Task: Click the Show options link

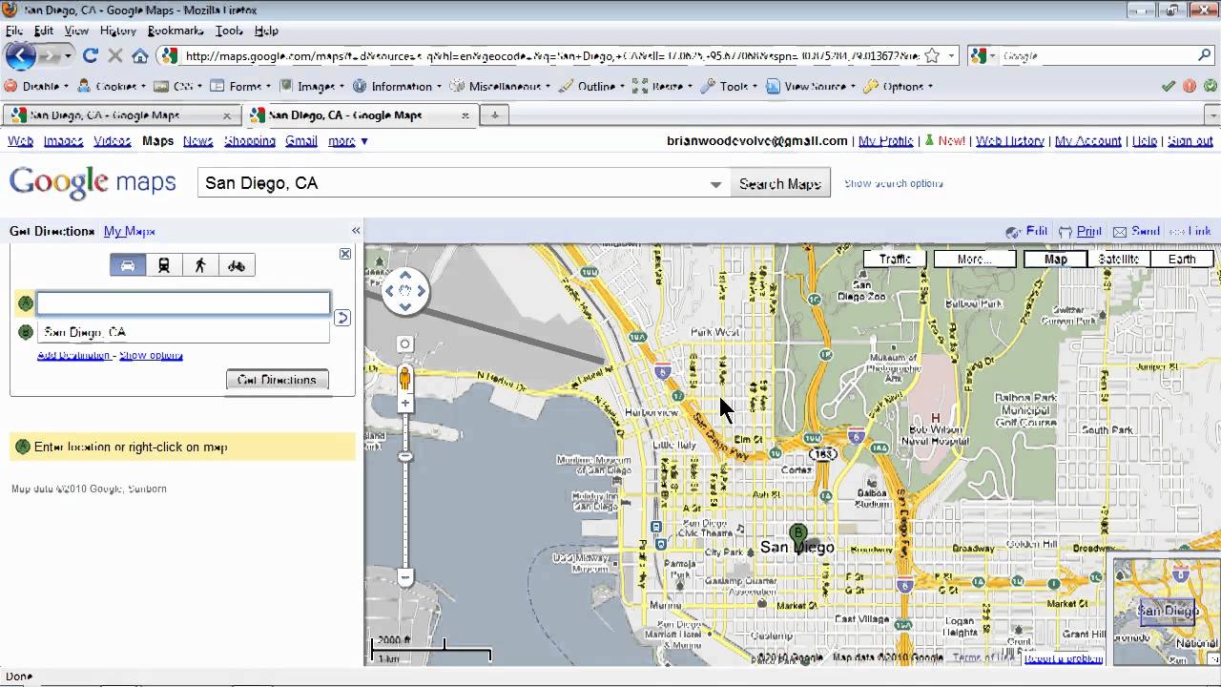Action: pos(151,355)
